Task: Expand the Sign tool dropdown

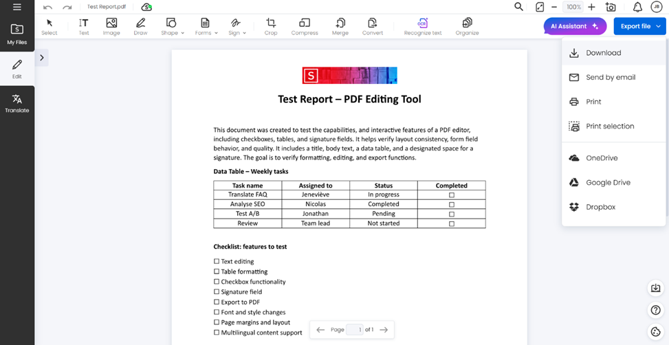Action: (244, 33)
